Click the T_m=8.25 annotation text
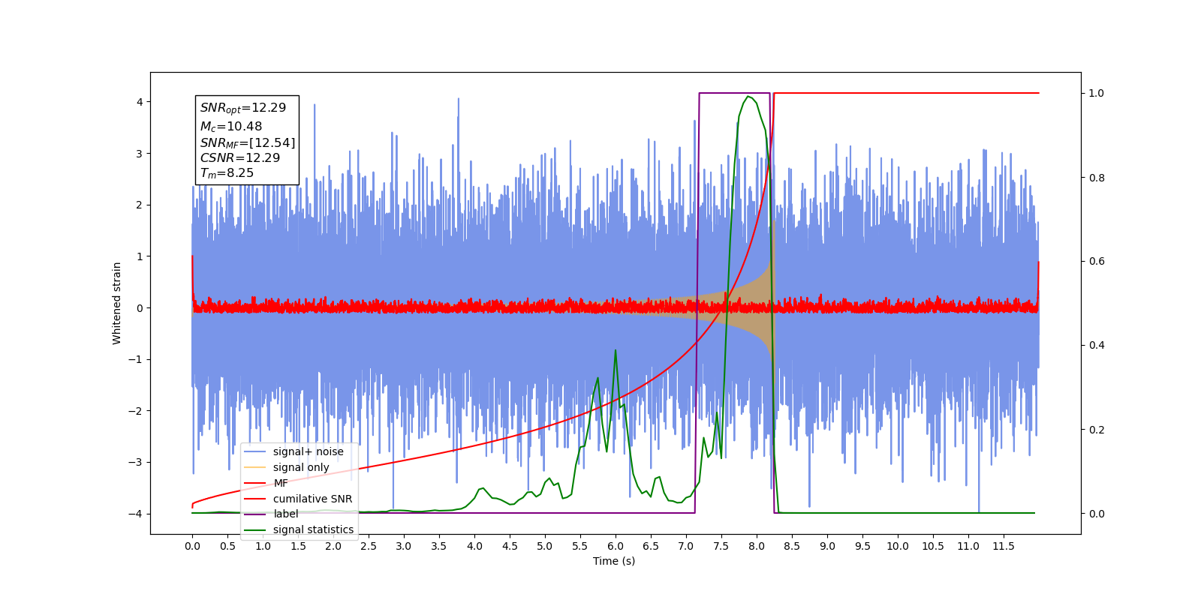Viewport: 1201px width, 600px height. [227, 173]
